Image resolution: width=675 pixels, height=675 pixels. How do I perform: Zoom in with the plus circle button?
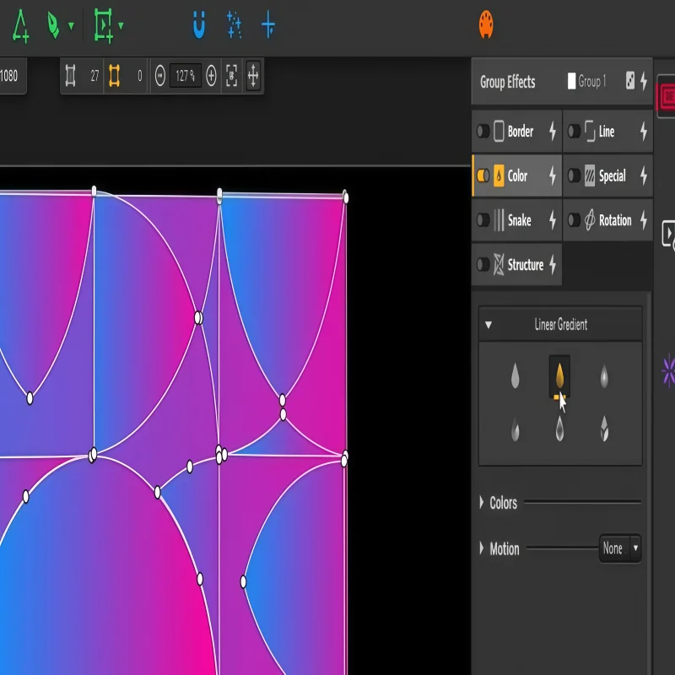click(211, 76)
